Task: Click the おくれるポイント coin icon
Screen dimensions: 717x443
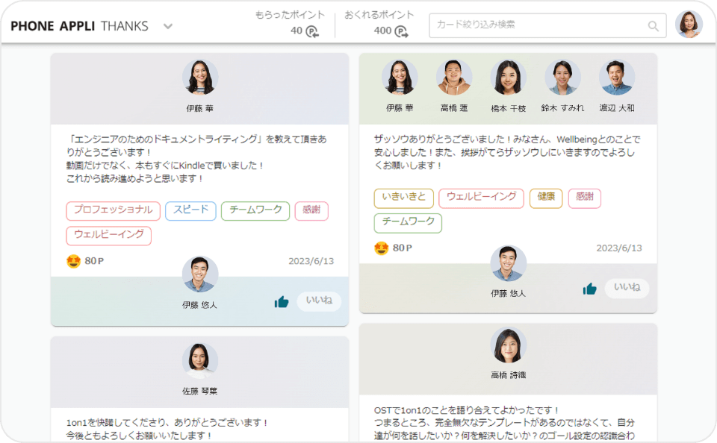Action: (401, 31)
